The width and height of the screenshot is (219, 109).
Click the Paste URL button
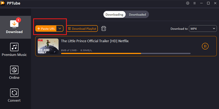pos(46,29)
